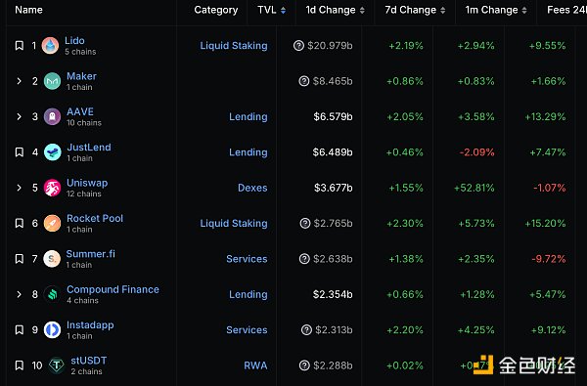Sort by the TVL column header

point(271,10)
